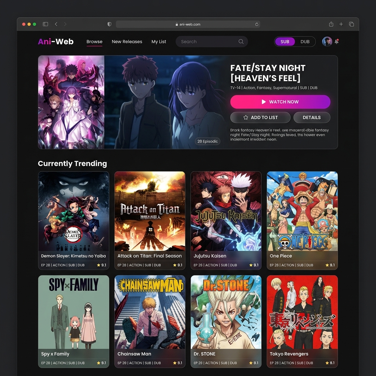This screenshot has height=376, width=376.
Task: Click the 'Chainsaw Man' card title
Action: [134, 354]
